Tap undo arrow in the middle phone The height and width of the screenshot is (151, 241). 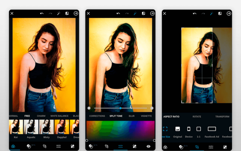tap(118, 14)
